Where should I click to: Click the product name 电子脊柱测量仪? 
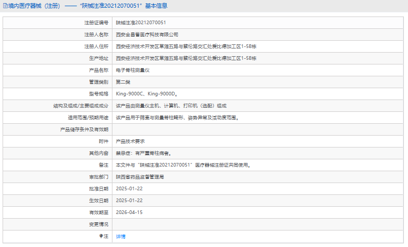click(133, 70)
